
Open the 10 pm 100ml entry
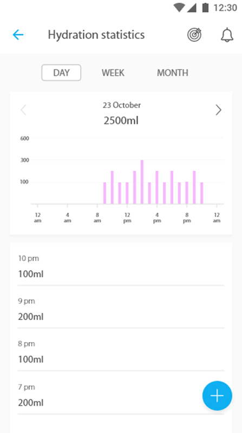[x=121, y=266]
